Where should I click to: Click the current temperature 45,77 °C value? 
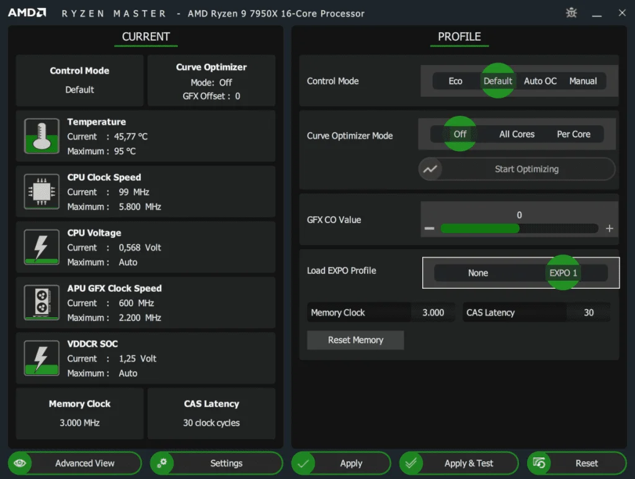[131, 136]
